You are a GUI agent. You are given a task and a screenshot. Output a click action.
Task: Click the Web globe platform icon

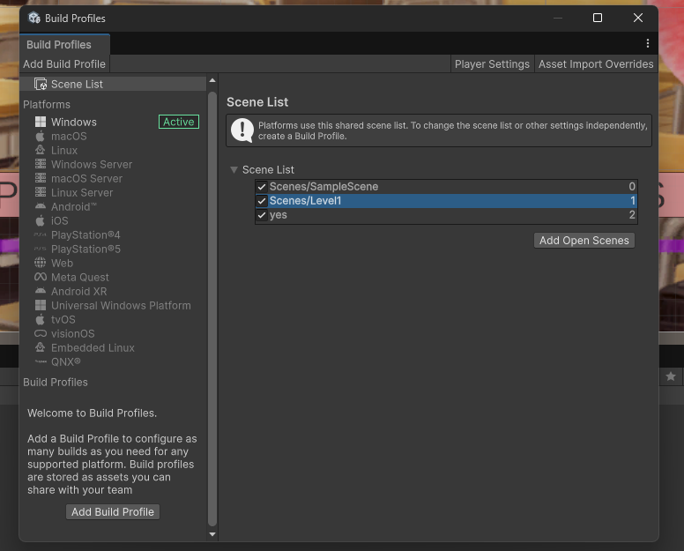pyautogui.click(x=41, y=264)
